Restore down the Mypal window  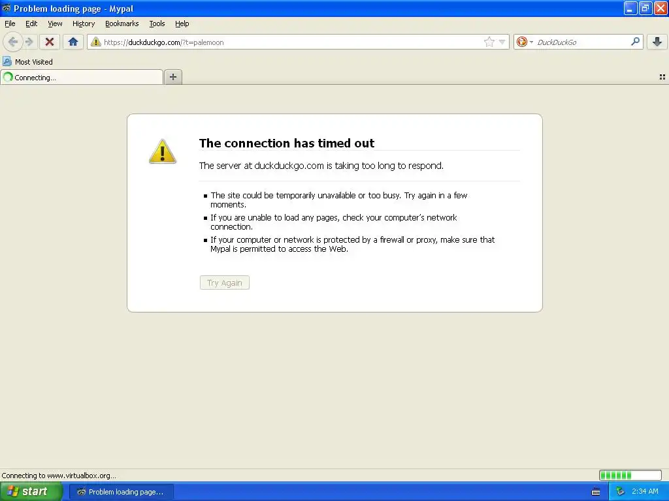tap(645, 8)
